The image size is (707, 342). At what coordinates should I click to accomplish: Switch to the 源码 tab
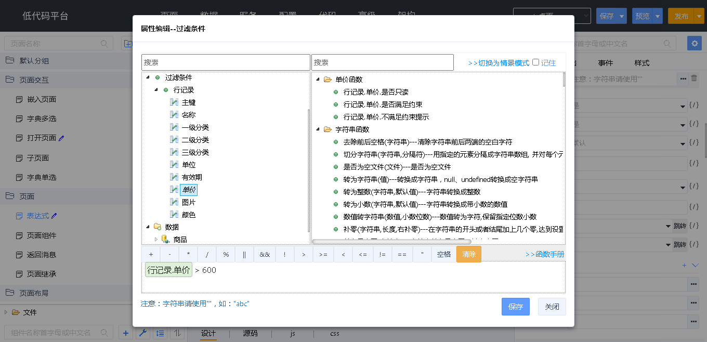[x=250, y=333]
